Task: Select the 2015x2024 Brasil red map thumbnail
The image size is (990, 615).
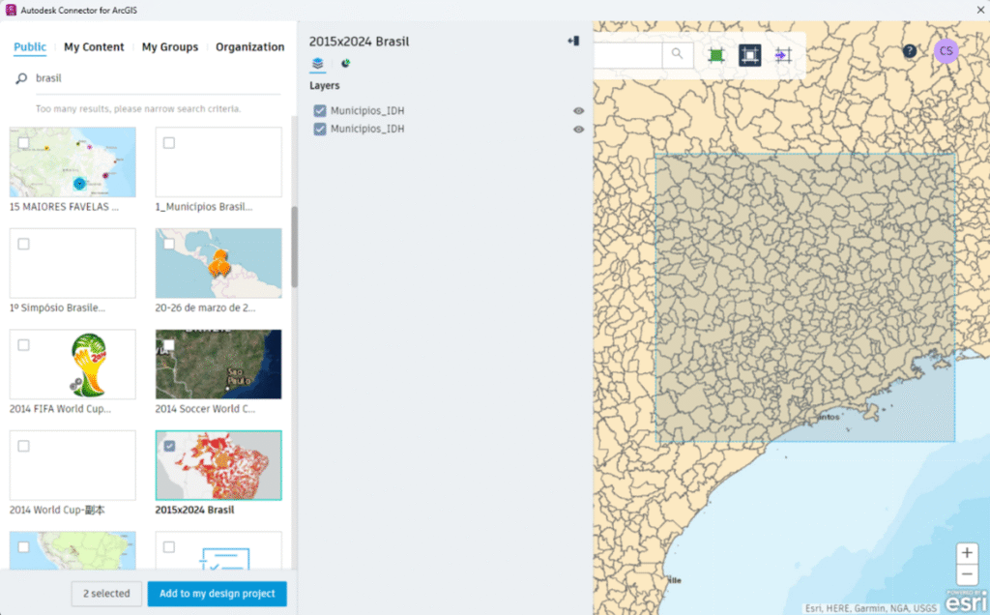Action: coord(218,465)
